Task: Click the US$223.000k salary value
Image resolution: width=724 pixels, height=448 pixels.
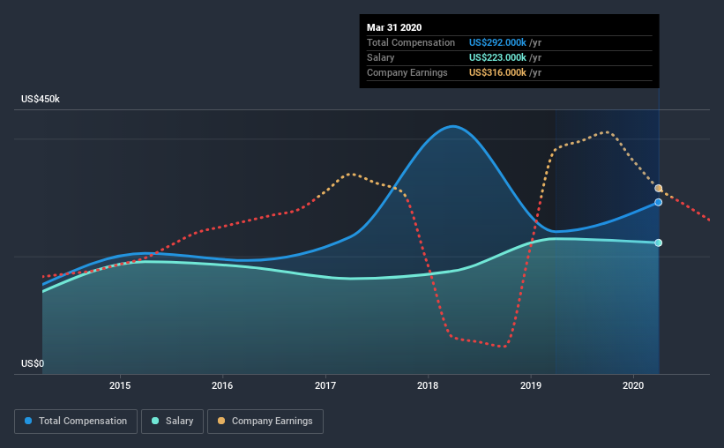Action: click(497, 57)
